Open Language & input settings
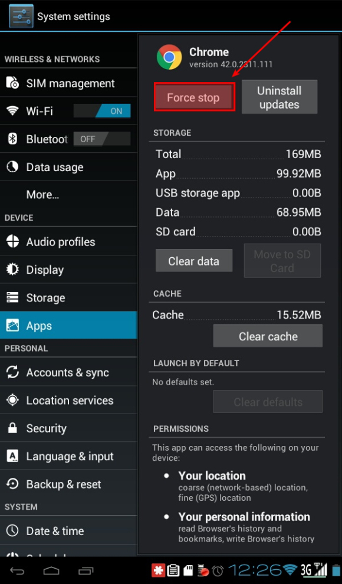This screenshot has height=584, width=342. [68, 456]
